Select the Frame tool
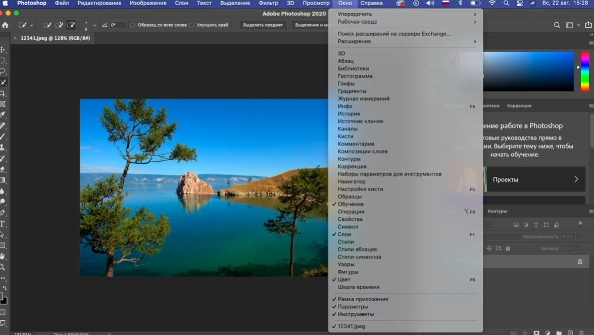 tap(3, 104)
